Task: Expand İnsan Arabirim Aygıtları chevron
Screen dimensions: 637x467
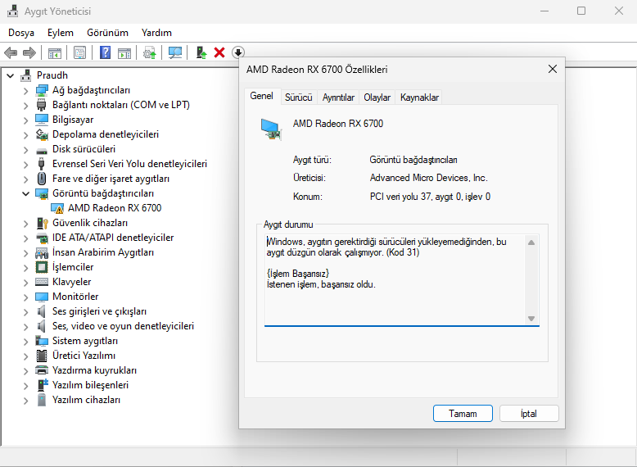Action: (x=26, y=252)
